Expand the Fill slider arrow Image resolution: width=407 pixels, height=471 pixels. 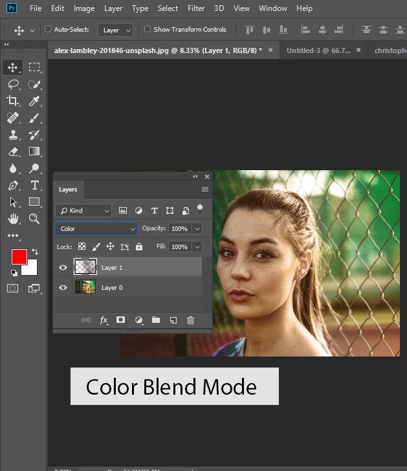[197, 246]
